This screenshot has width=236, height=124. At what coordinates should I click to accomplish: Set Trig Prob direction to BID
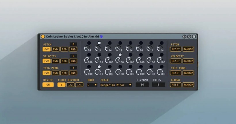(64, 73)
